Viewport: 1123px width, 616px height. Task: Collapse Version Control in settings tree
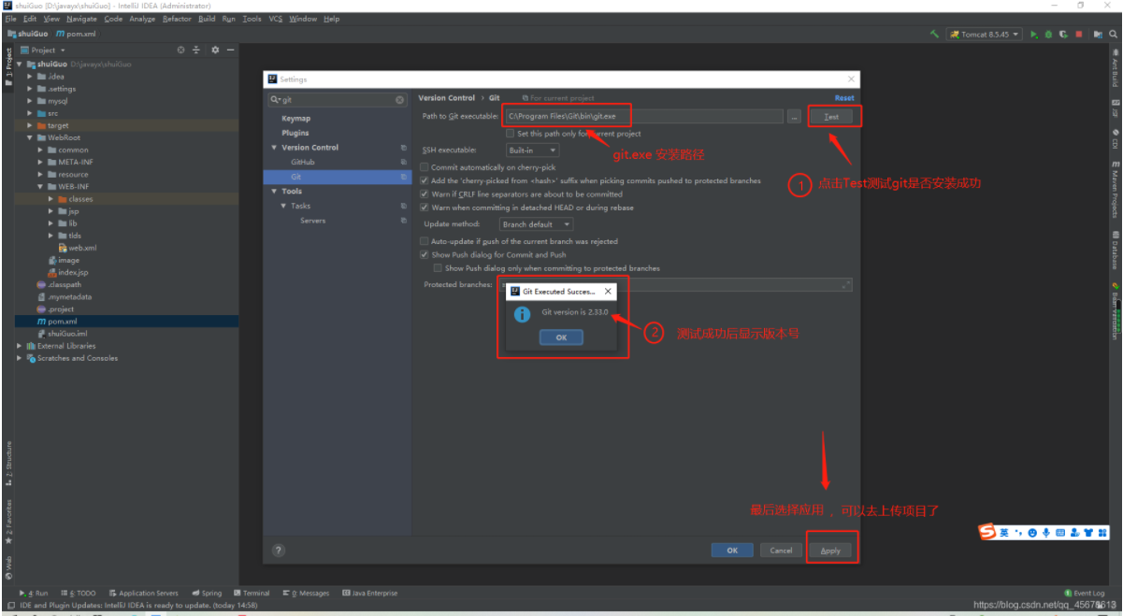pos(274,148)
